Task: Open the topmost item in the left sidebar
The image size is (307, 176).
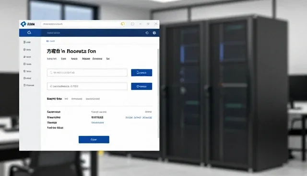Action: tap(27, 42)
